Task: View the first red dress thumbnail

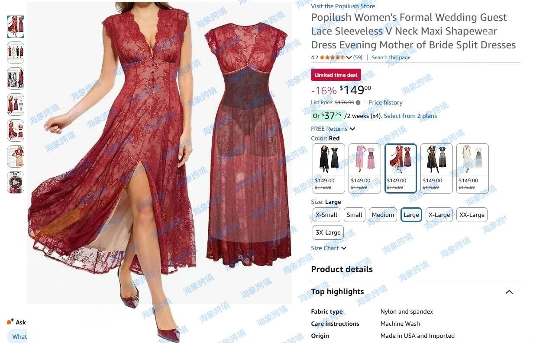Action: tap(16, 27)
